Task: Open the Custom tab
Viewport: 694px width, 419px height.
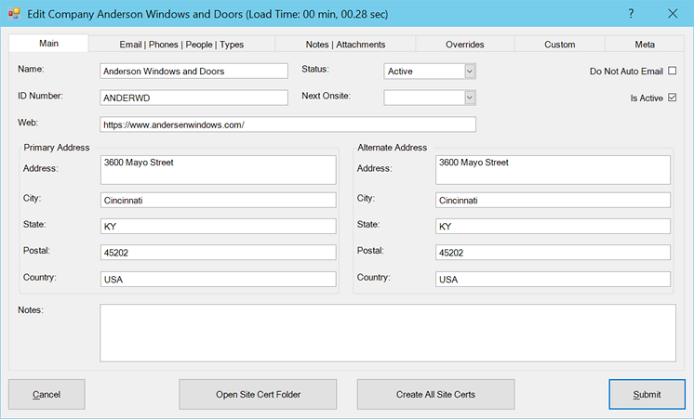Action: 559,45
